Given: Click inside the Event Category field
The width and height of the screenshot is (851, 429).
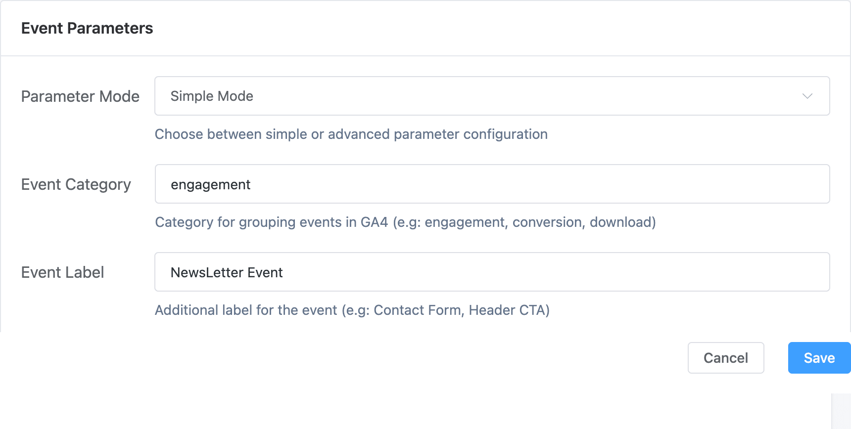Looking at the screenshot, I should coord(492,184).
